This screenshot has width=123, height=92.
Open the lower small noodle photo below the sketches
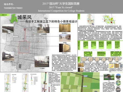81,70
